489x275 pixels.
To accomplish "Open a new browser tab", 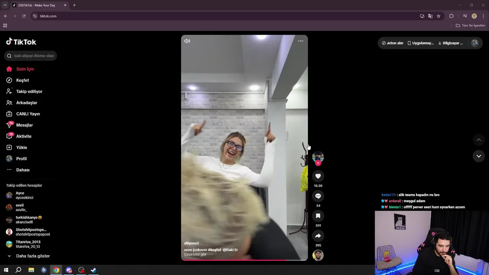I will point(74,5).
